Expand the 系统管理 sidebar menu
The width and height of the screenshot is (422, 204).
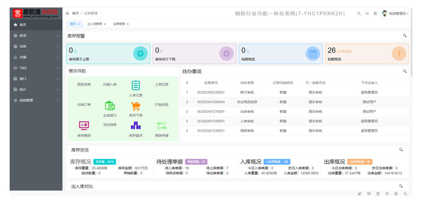(x=36, y=100)
